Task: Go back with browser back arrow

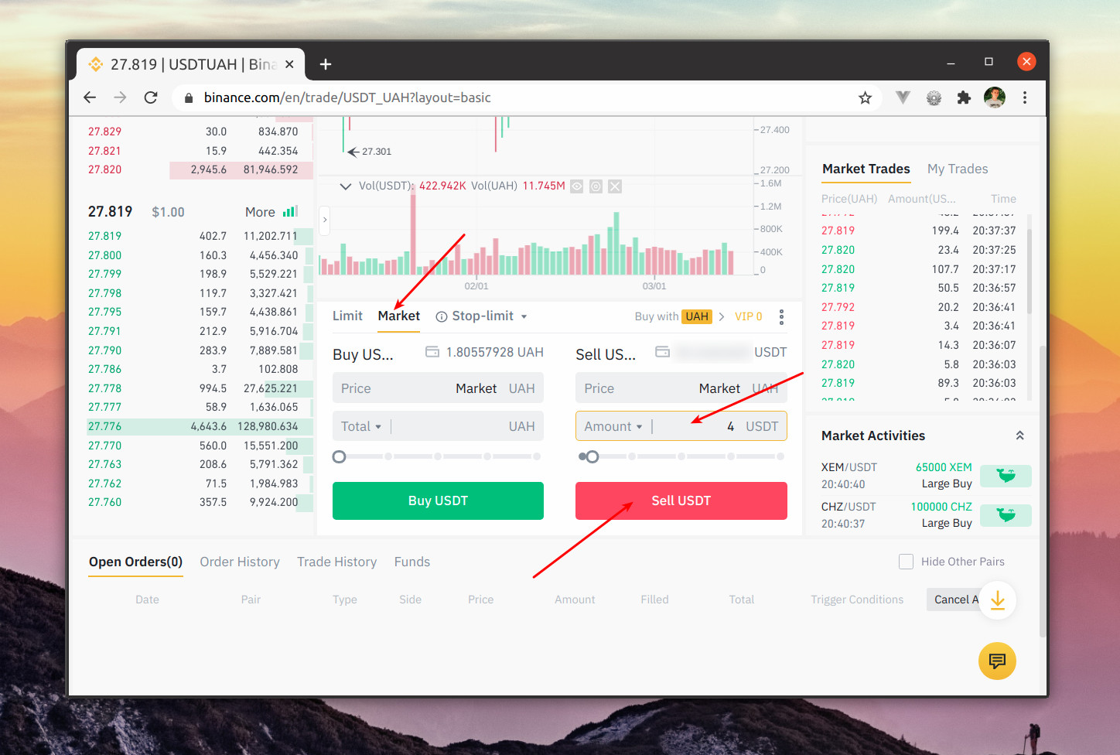Action: [90, 97]
